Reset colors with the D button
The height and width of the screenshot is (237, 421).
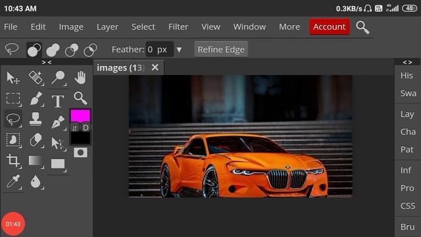[x=86, y=128]
